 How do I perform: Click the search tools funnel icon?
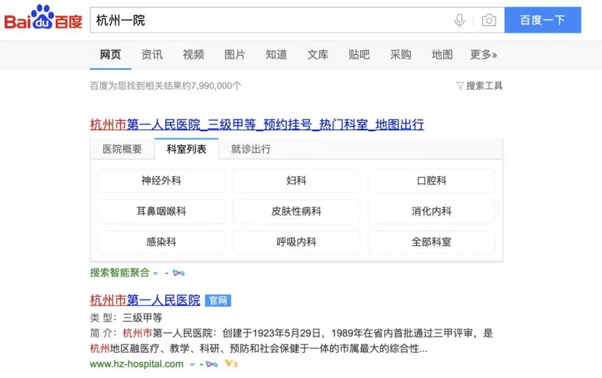pyautogui.click(x=459, y=86)
